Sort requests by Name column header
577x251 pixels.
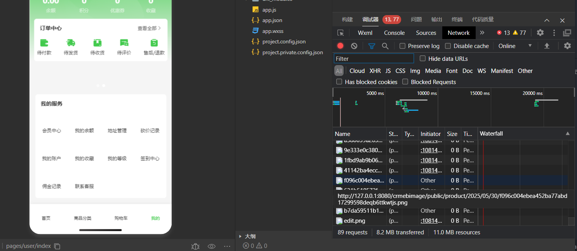(360, 134)
